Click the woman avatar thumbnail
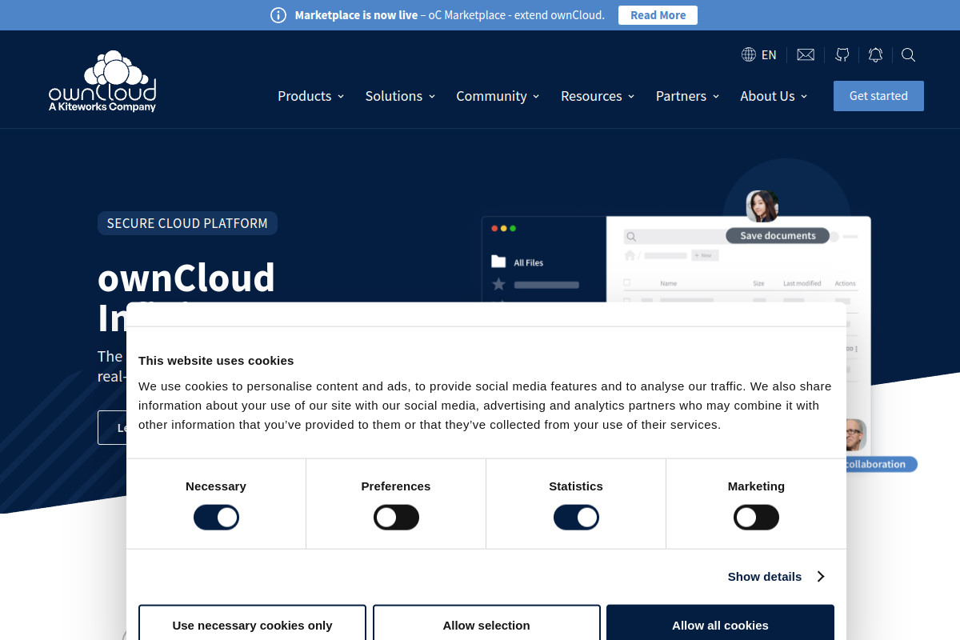 [762, 206]
